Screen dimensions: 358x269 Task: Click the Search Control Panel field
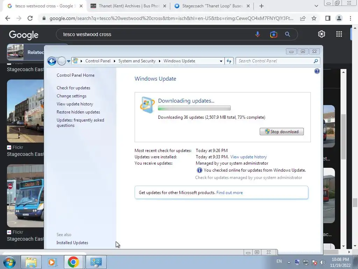pyautogui.click(x=278, y=61)
